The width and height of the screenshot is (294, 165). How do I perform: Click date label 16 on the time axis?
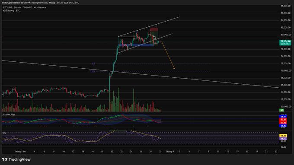coord(93,152)
